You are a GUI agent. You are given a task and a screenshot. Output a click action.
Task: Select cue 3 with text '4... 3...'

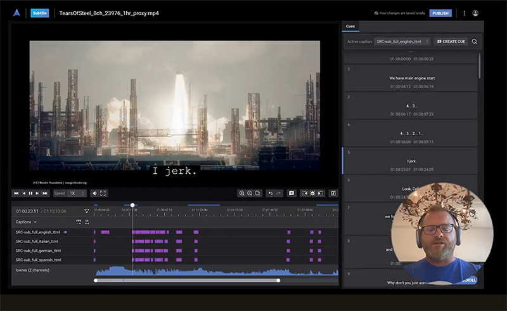(411, 106)
